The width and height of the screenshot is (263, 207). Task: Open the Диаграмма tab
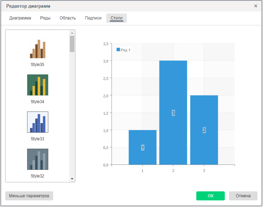(20, 18)
